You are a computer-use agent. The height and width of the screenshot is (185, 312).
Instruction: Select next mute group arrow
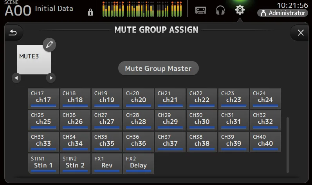click(x=51, y=78)
